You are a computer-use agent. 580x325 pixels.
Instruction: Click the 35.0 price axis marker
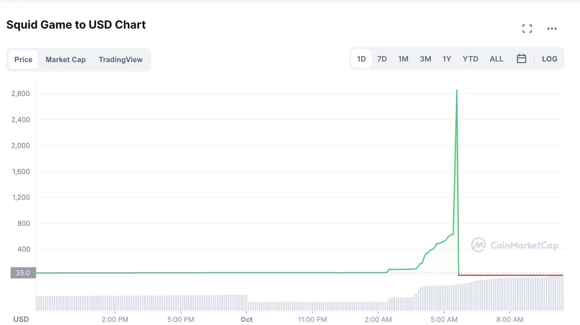pos(23,272)
